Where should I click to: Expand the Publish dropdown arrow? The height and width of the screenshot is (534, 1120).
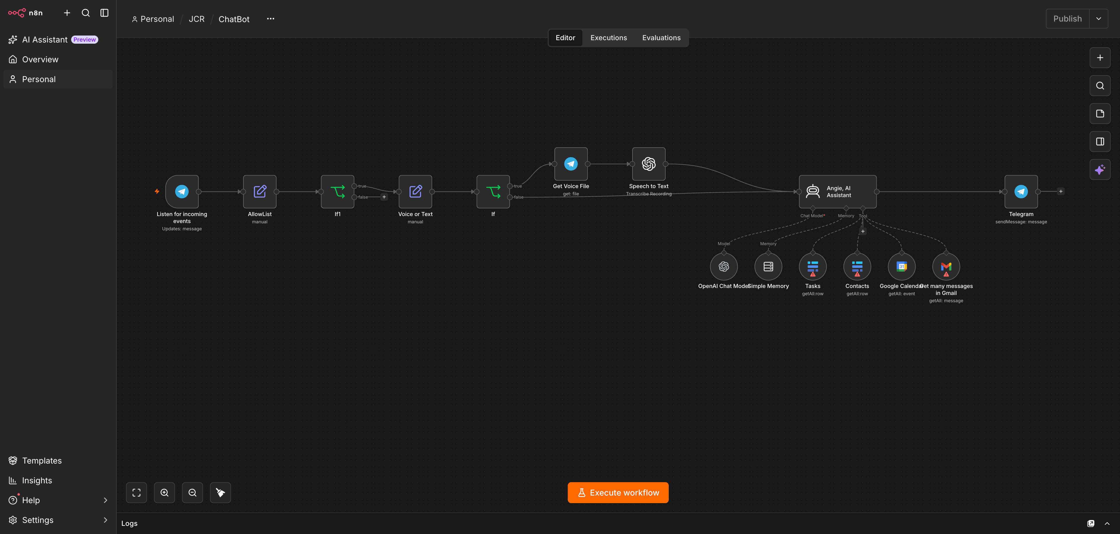(x=1099, y=19)
